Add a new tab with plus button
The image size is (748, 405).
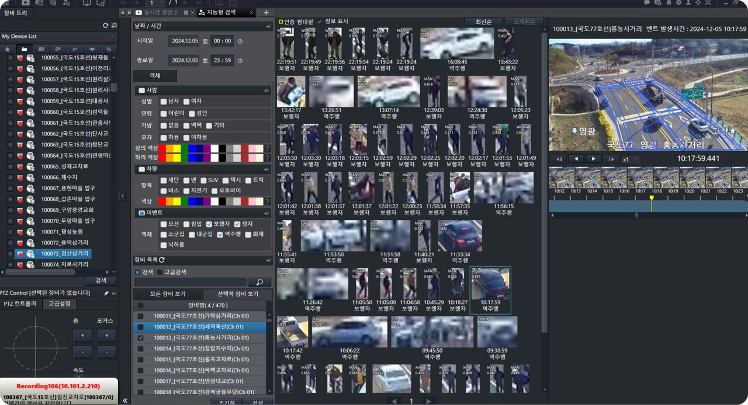266,12
